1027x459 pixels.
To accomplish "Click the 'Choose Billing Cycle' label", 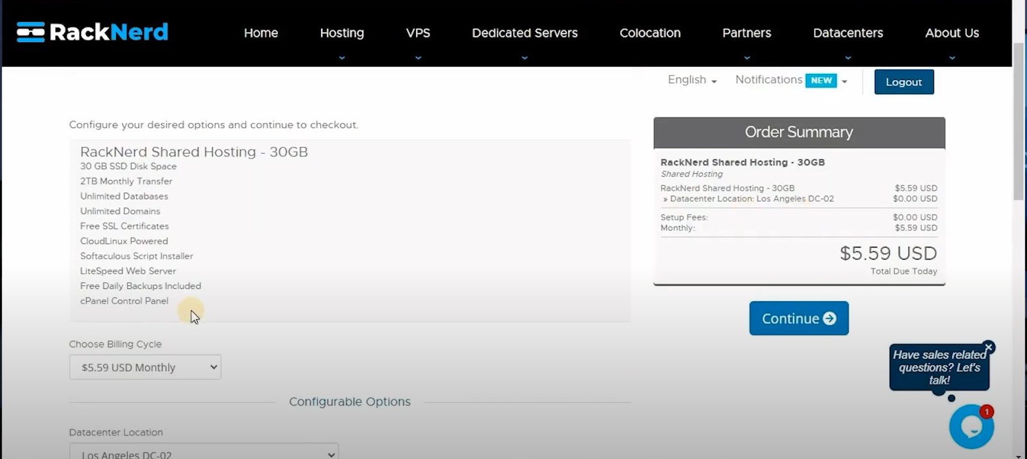I will point(116,344).
